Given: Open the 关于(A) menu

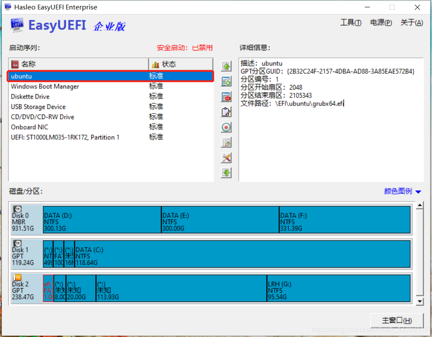Looking at the screenshot, I should (411, 23).
